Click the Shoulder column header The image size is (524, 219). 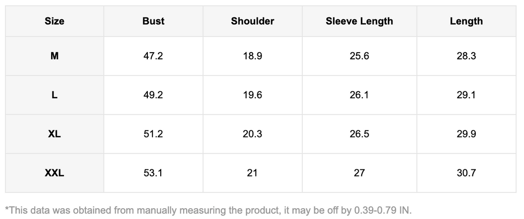tap(252, 21)
